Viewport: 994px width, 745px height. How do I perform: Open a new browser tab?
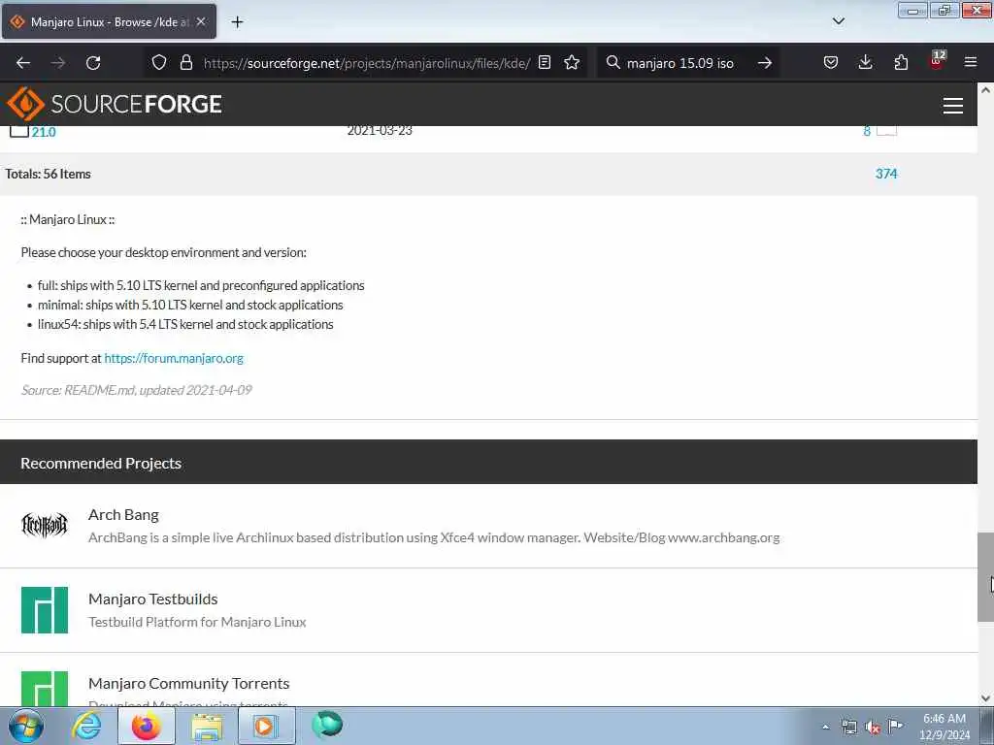237,22
